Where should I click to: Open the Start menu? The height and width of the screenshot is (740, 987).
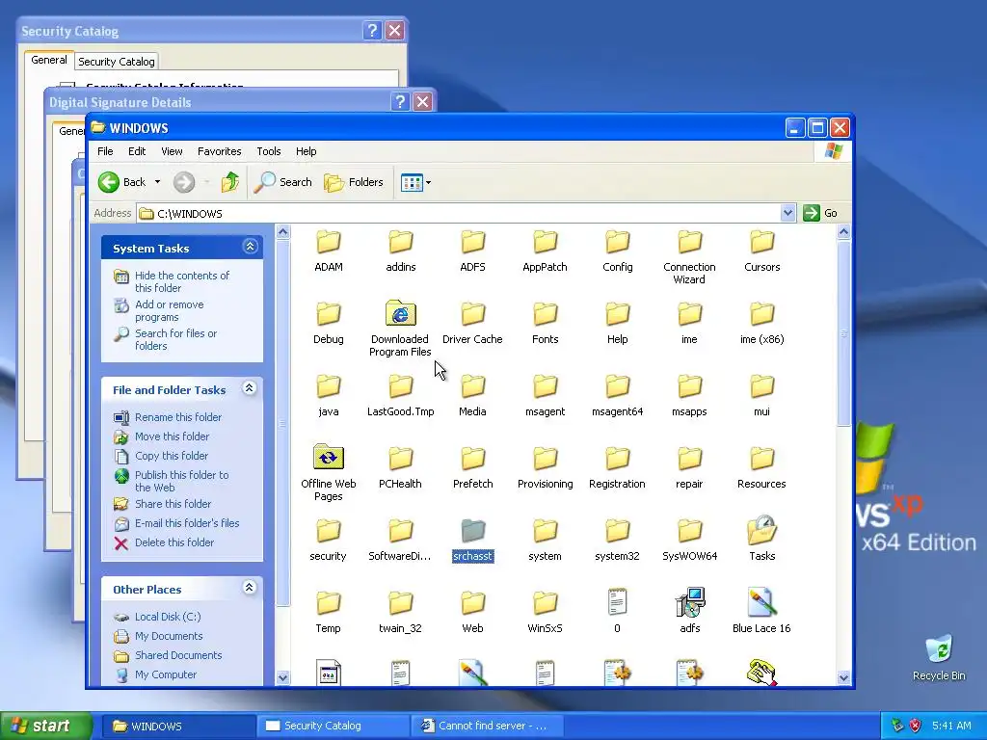pyautogui.click(x=46, y=726)
